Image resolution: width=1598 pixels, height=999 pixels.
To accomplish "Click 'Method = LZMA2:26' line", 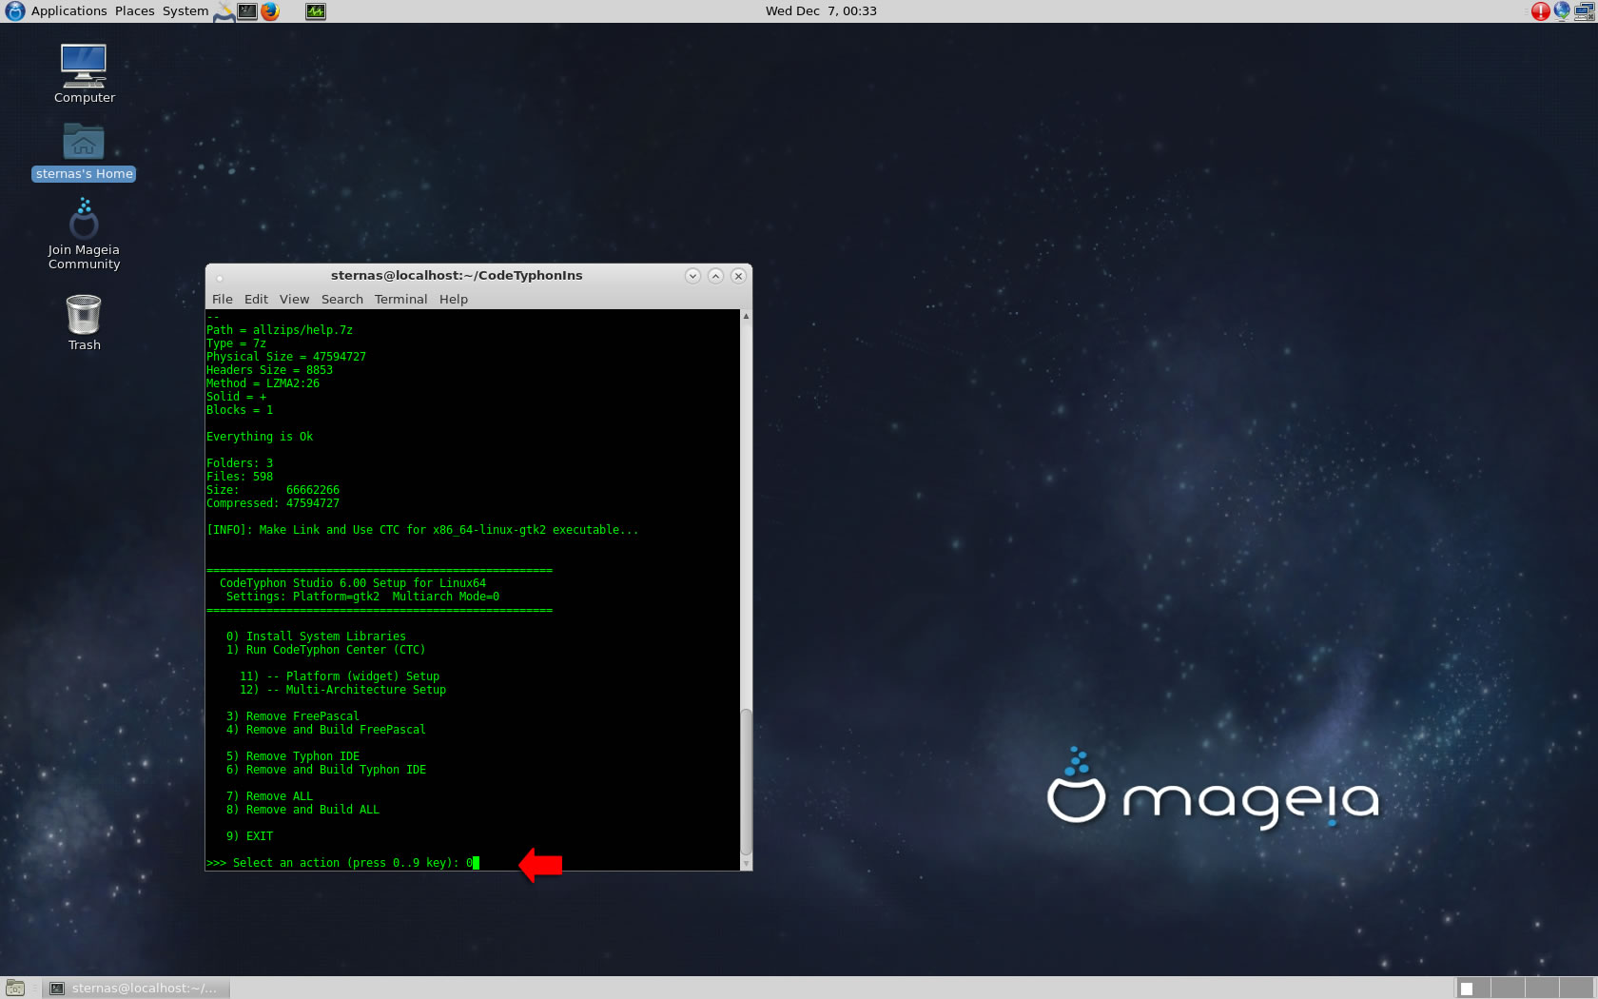I will [x=263, y=383].
